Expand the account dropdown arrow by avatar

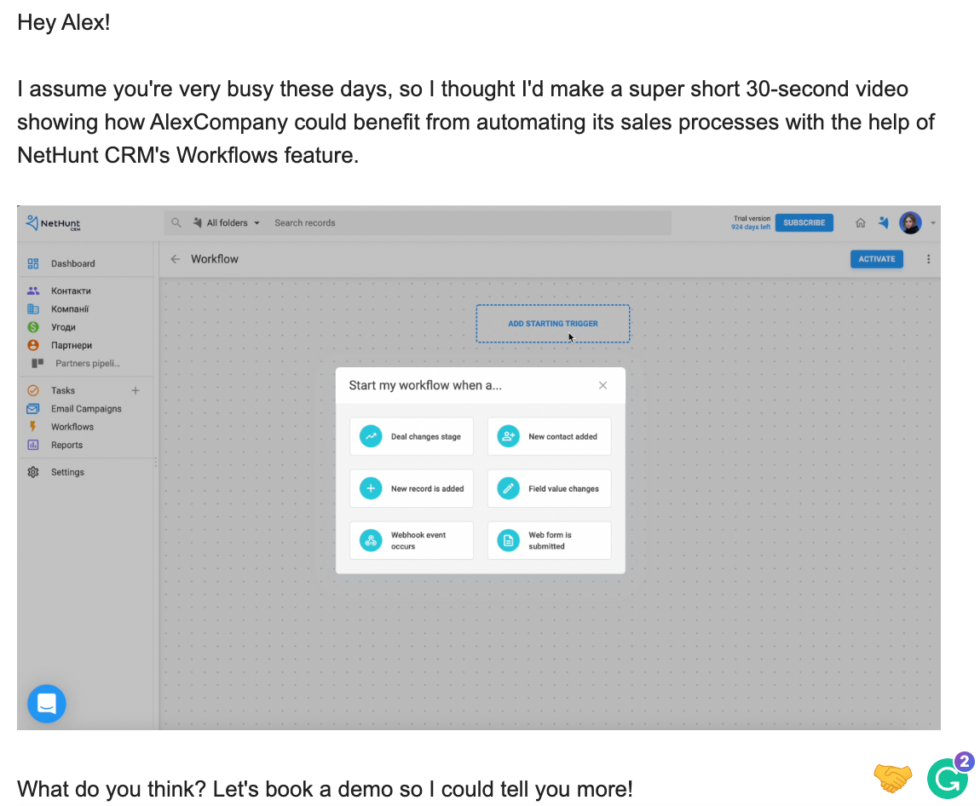pos(932,223)
